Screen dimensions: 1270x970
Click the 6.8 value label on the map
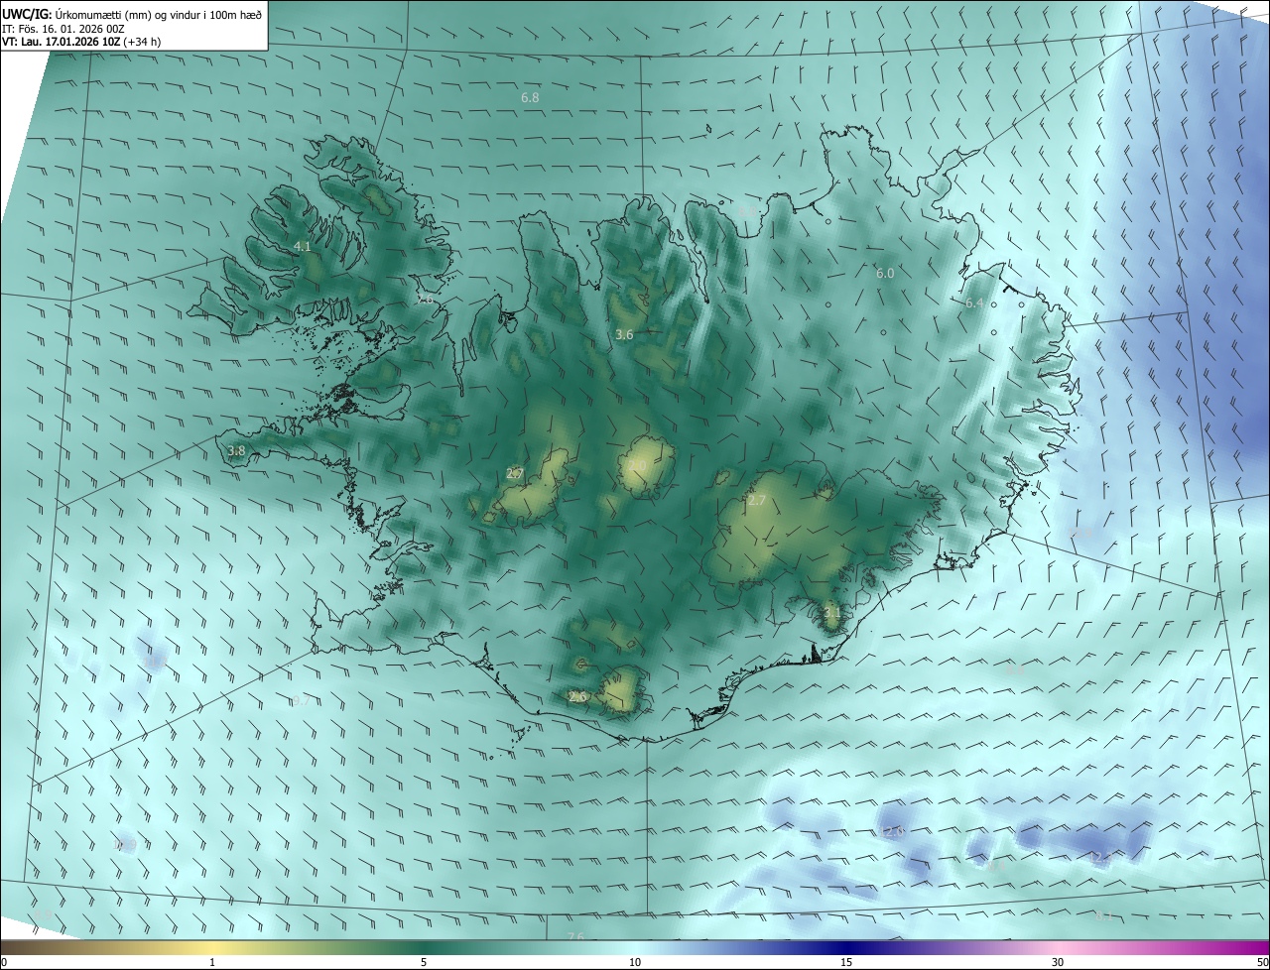530,97
